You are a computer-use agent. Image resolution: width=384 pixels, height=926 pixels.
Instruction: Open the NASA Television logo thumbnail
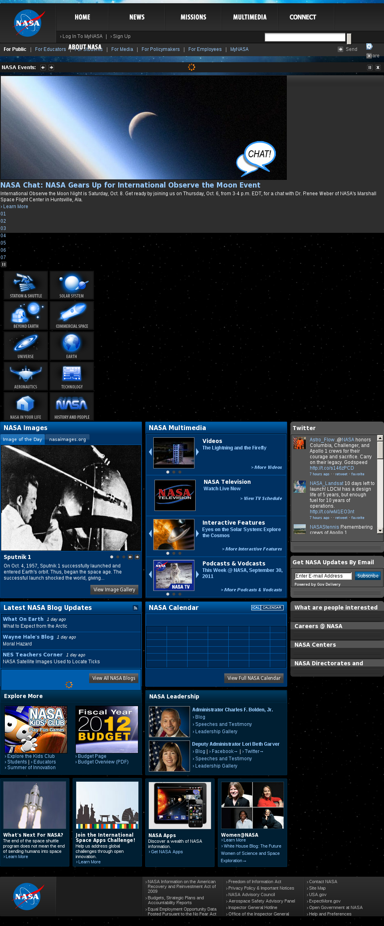click(x=175, y=495)
